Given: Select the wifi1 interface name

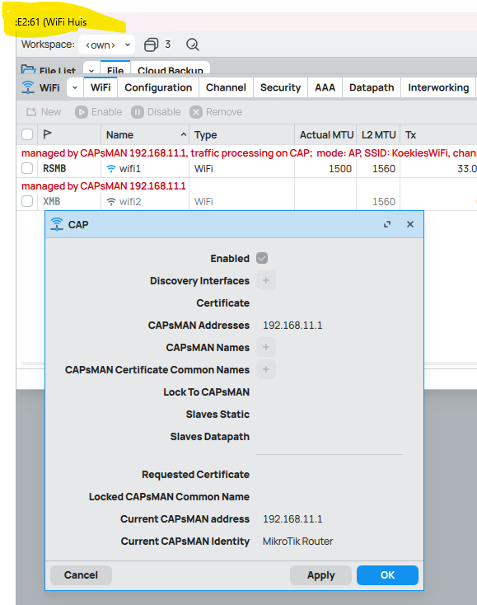Looking at the screenshot, I should (130, 169).
